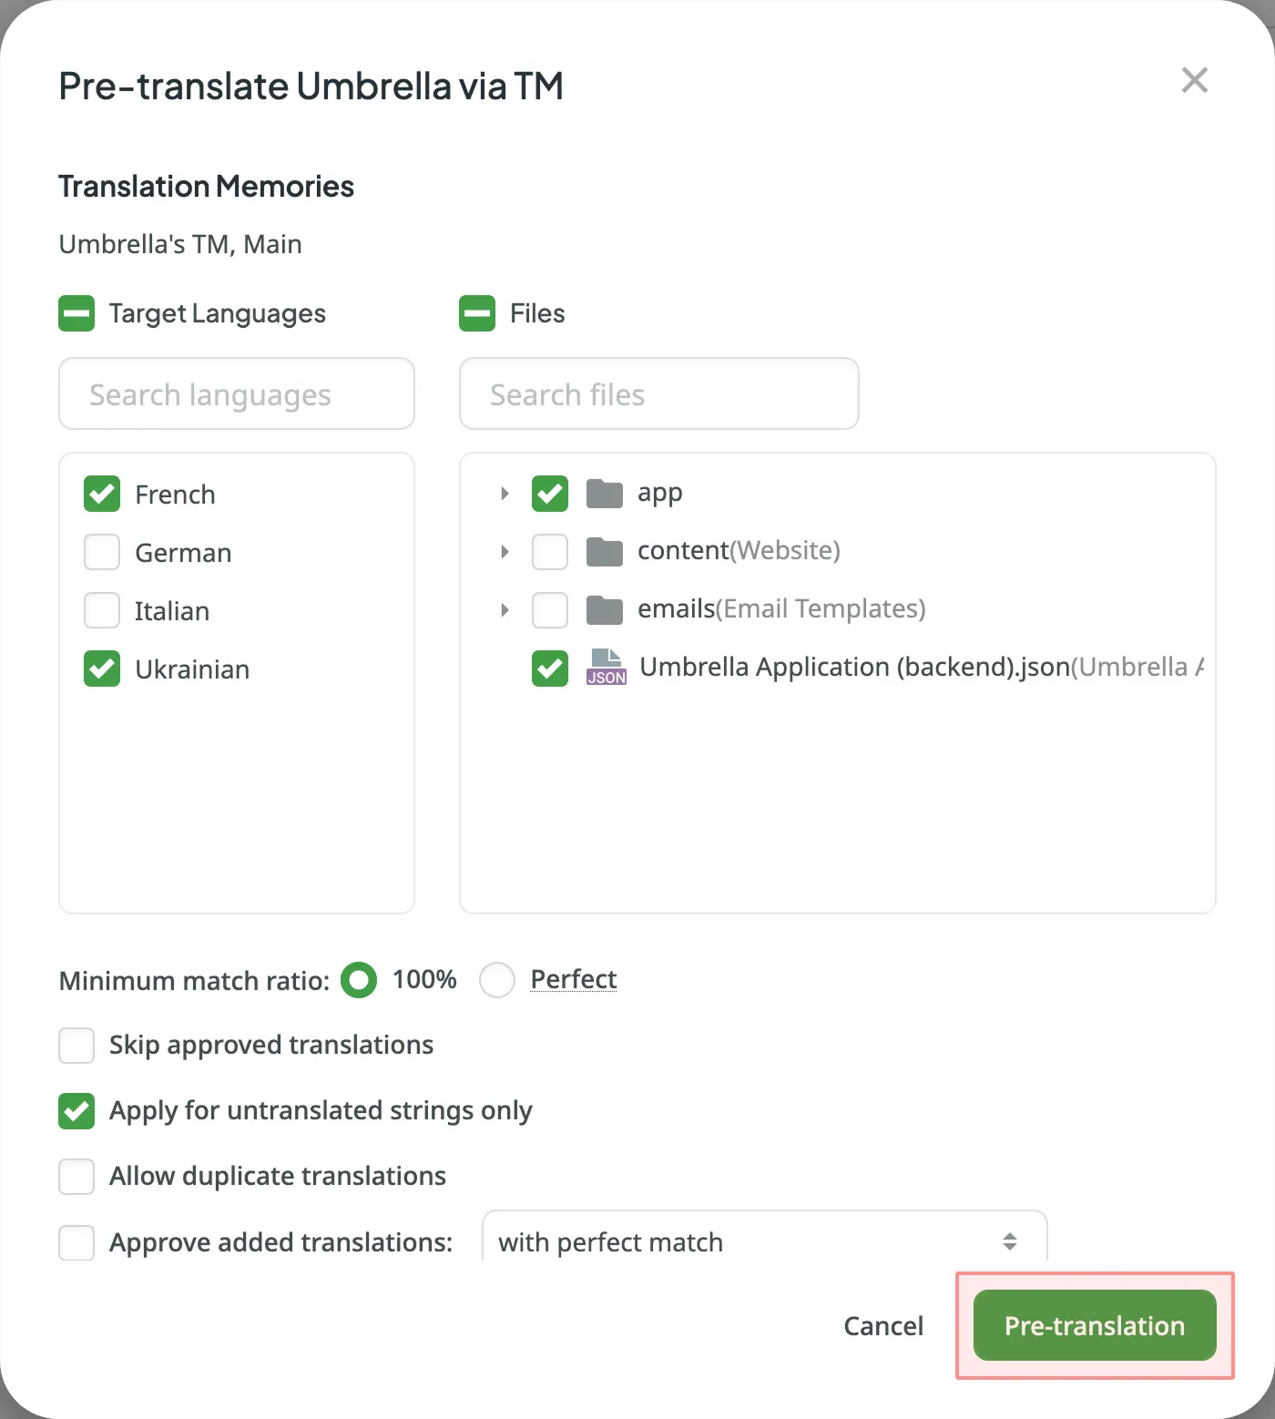1275x1419 pixels.
Task: Click the Cancel button
Action: (x=883, y=1326)
